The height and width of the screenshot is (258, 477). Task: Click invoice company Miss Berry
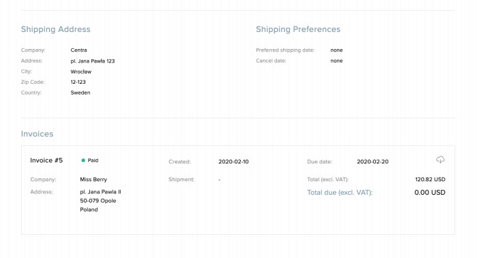[93, 180]
